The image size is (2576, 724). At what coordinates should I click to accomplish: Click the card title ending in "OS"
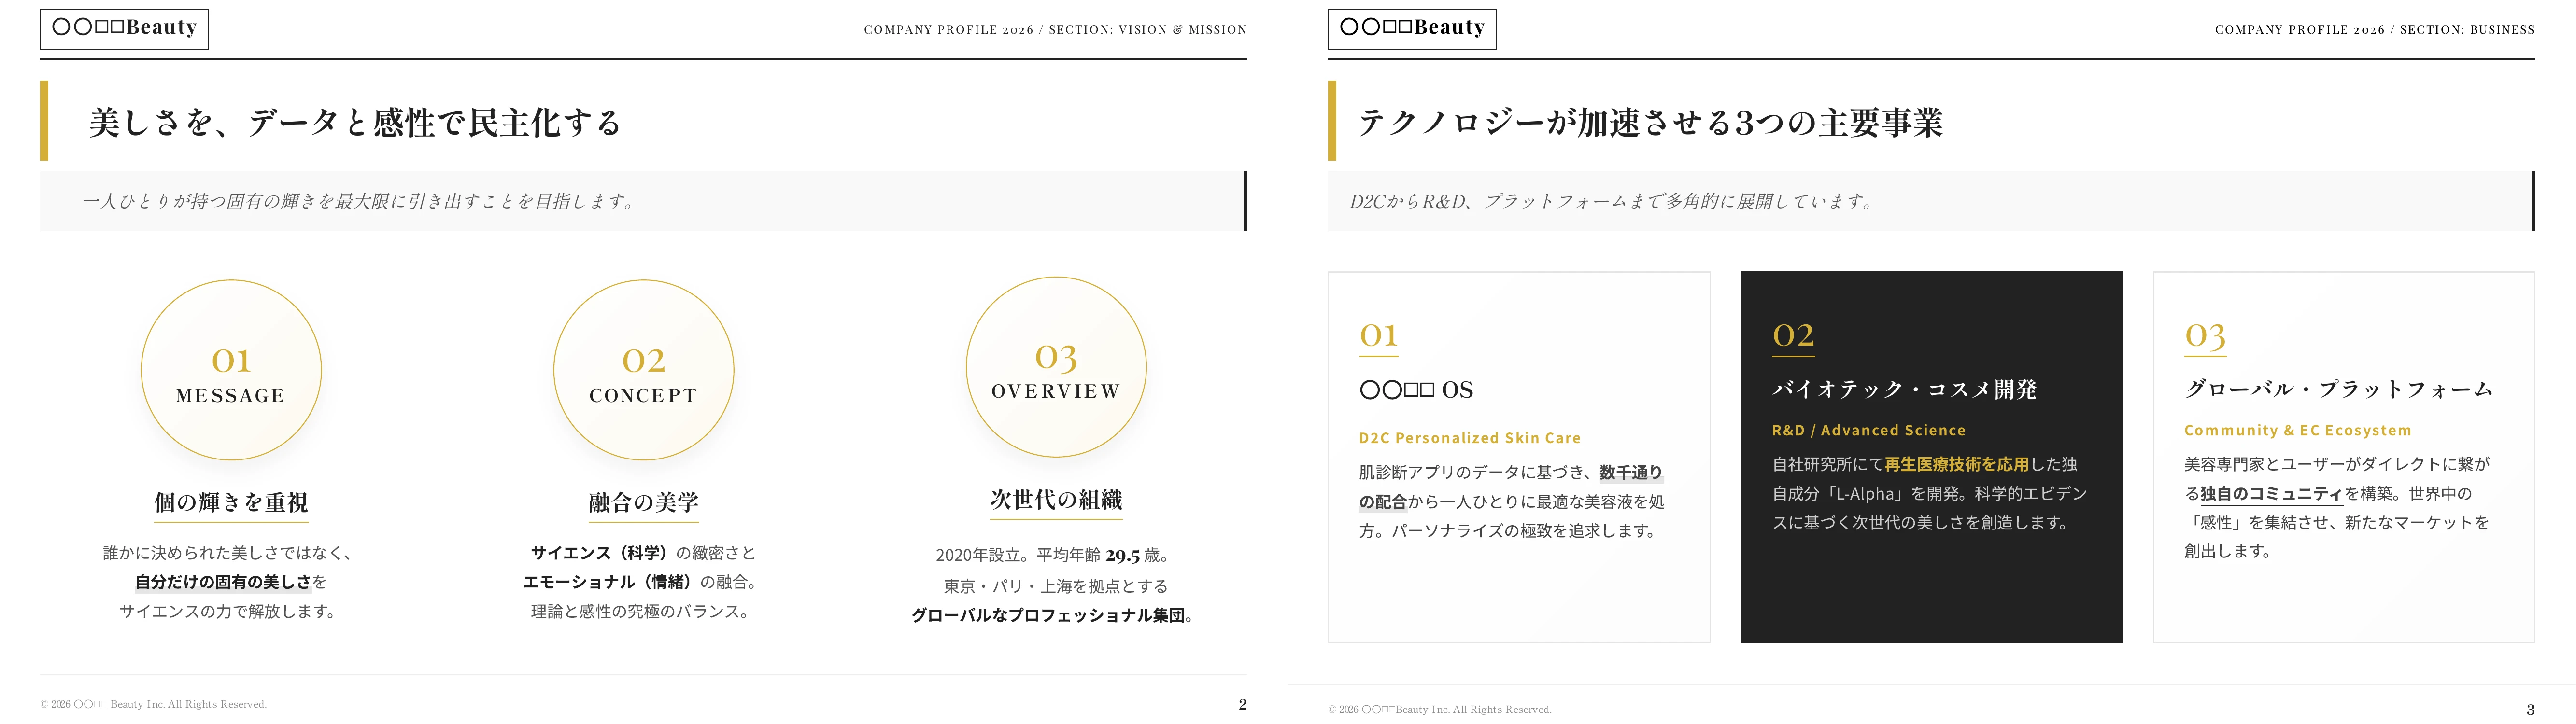1416,389
